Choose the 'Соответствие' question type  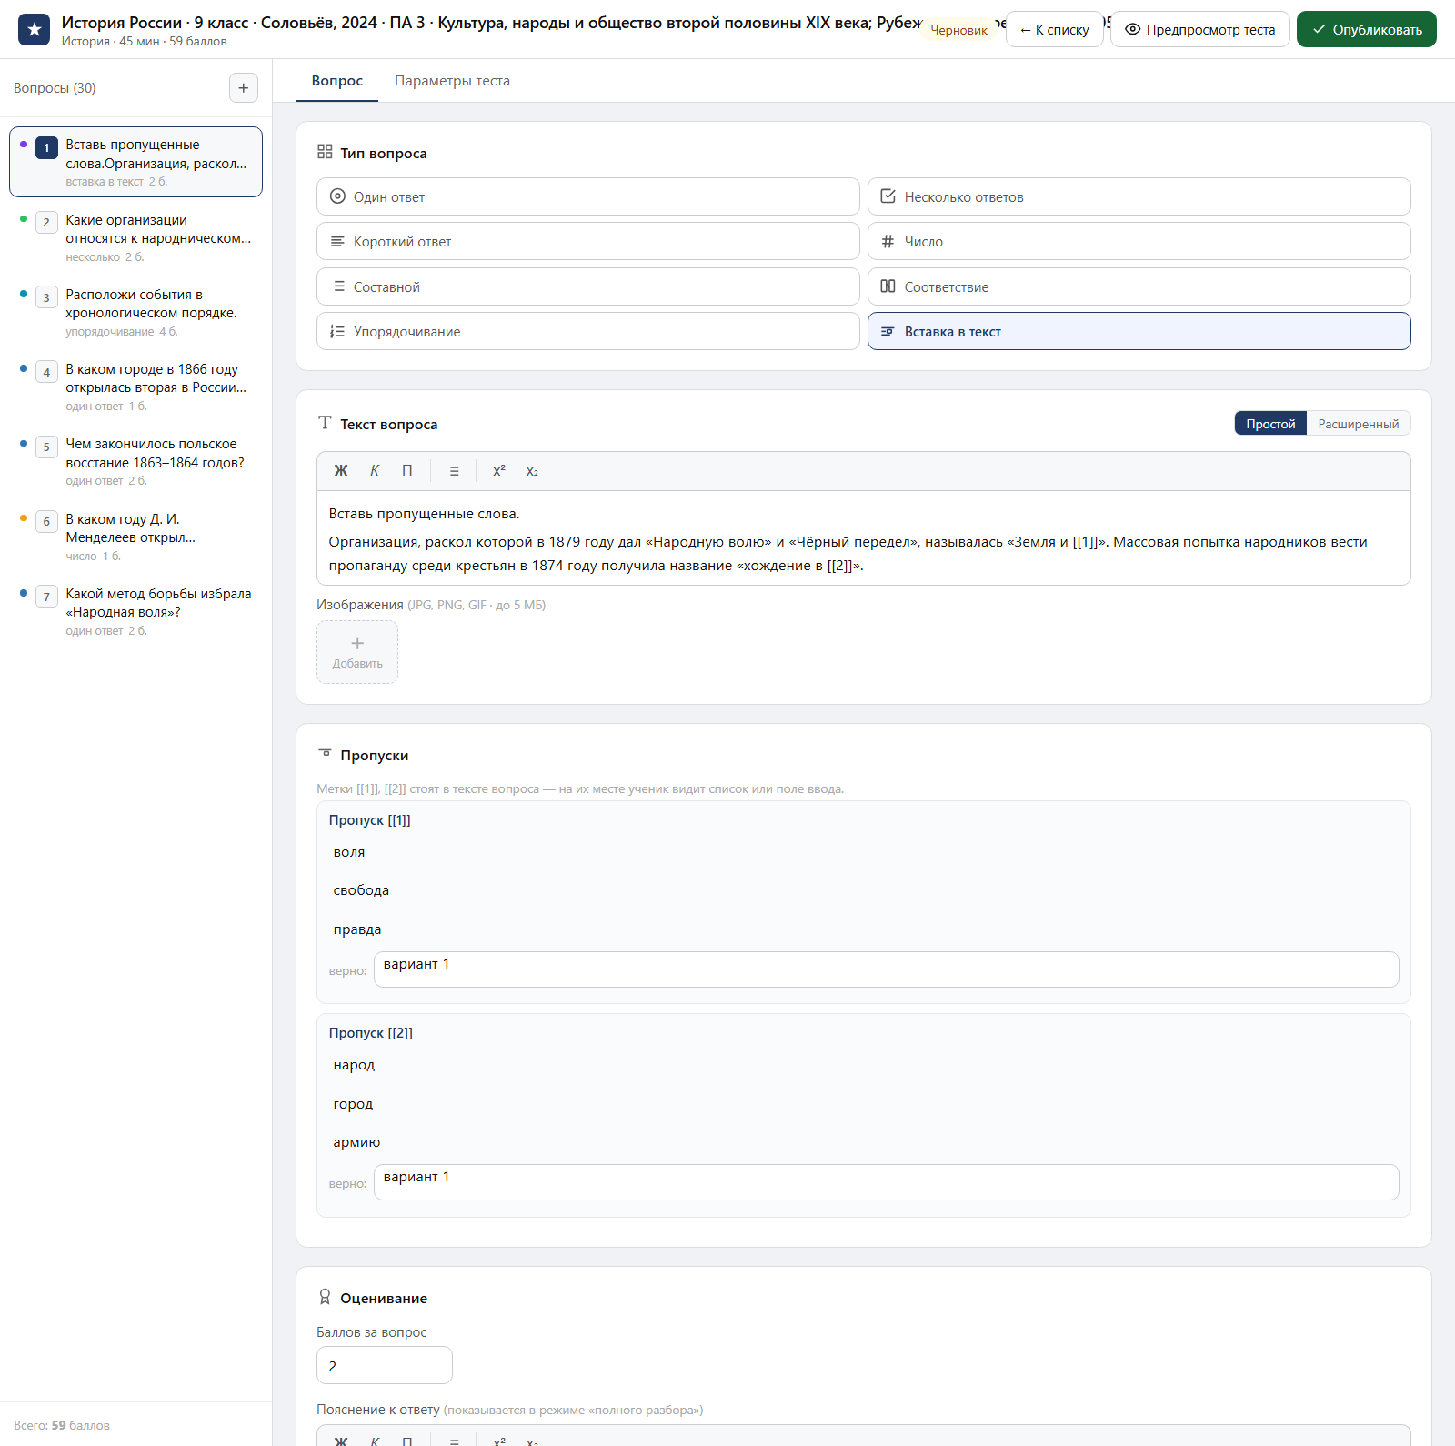1139,286
